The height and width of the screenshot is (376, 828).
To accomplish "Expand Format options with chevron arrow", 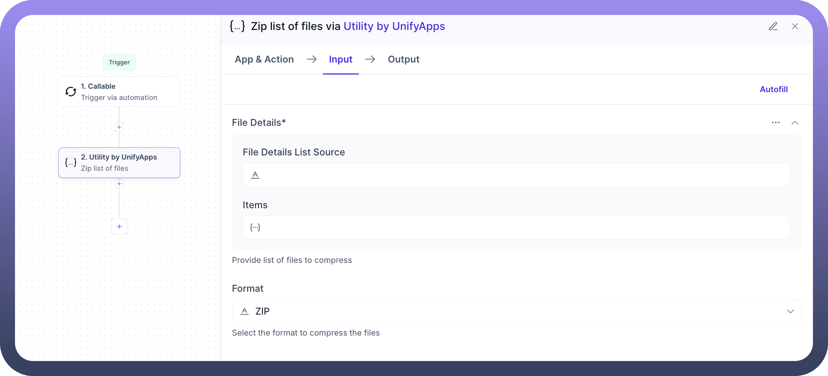I will pyautogui.click(x=790, y=312).
